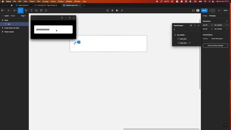Open Move tool options dropdown arrow
This screenshot has width=231, height=130.
pyautogui.click(x=10, y=10)
